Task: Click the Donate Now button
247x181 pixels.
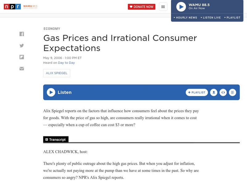Action: click(x=141, y=7)
